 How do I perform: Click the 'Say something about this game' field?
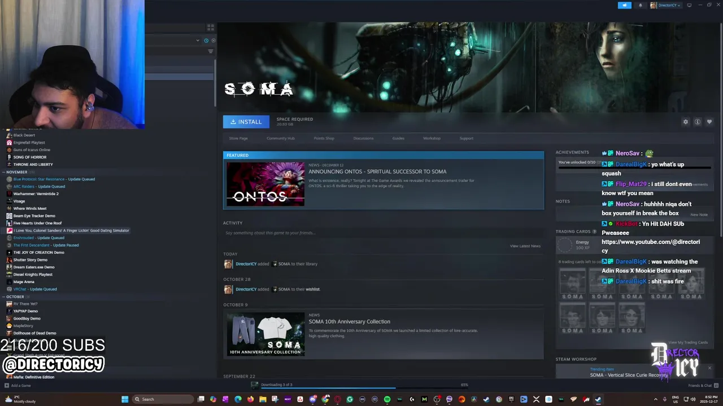[382, 233]
